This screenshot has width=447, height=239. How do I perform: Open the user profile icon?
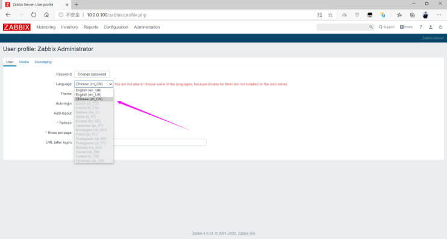tap(431, 27)
